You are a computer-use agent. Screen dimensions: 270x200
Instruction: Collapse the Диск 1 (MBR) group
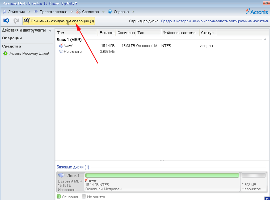(265, 40)
